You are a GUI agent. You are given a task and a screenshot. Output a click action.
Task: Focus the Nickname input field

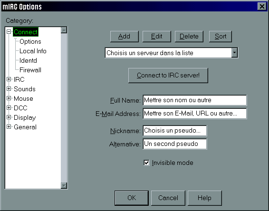tap(174, 131)
